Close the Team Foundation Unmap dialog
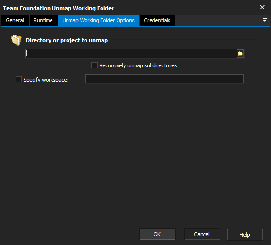 [x=262, y=7]
